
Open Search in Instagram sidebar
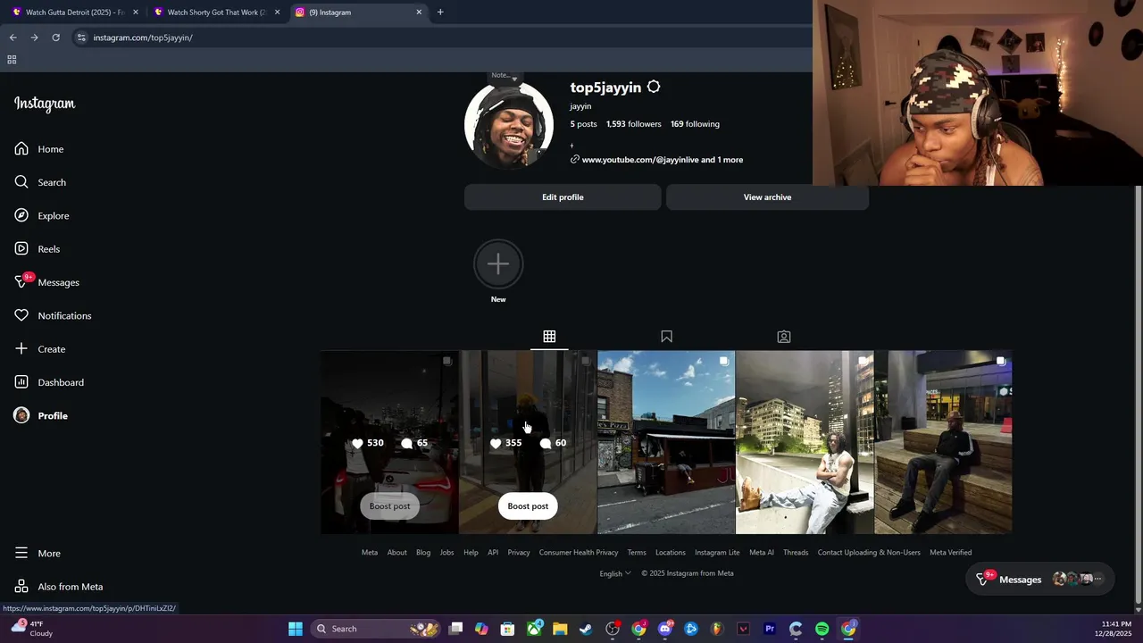click(x=40, y=182)
